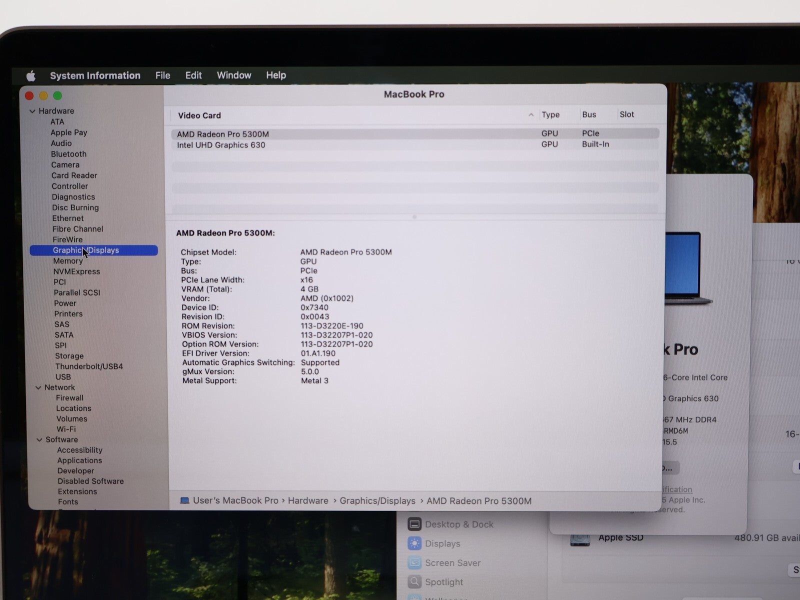Select Firewall under Network

69,398
